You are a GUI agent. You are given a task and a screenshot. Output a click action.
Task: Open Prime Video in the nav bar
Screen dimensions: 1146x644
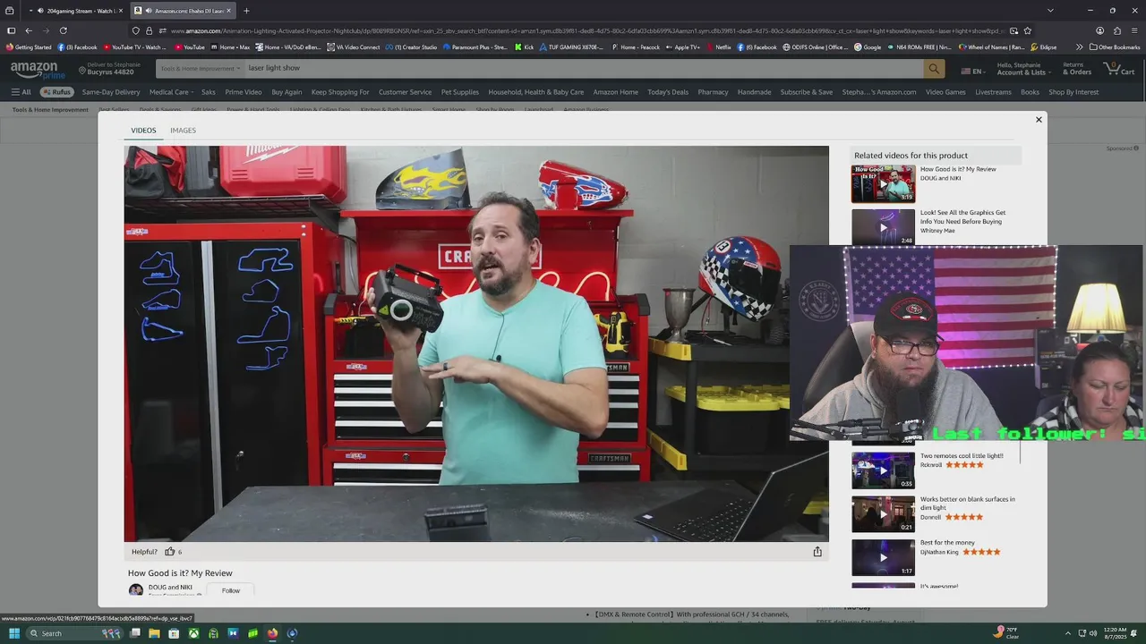pyautogui.click(x=244, y=92)
